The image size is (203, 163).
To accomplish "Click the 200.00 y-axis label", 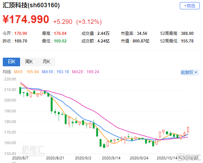I will (10, 100).
